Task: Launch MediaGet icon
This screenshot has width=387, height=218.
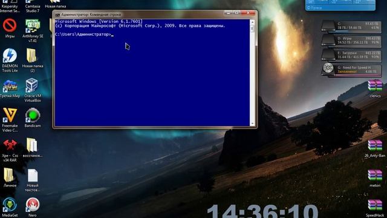Action: point(10,208)
